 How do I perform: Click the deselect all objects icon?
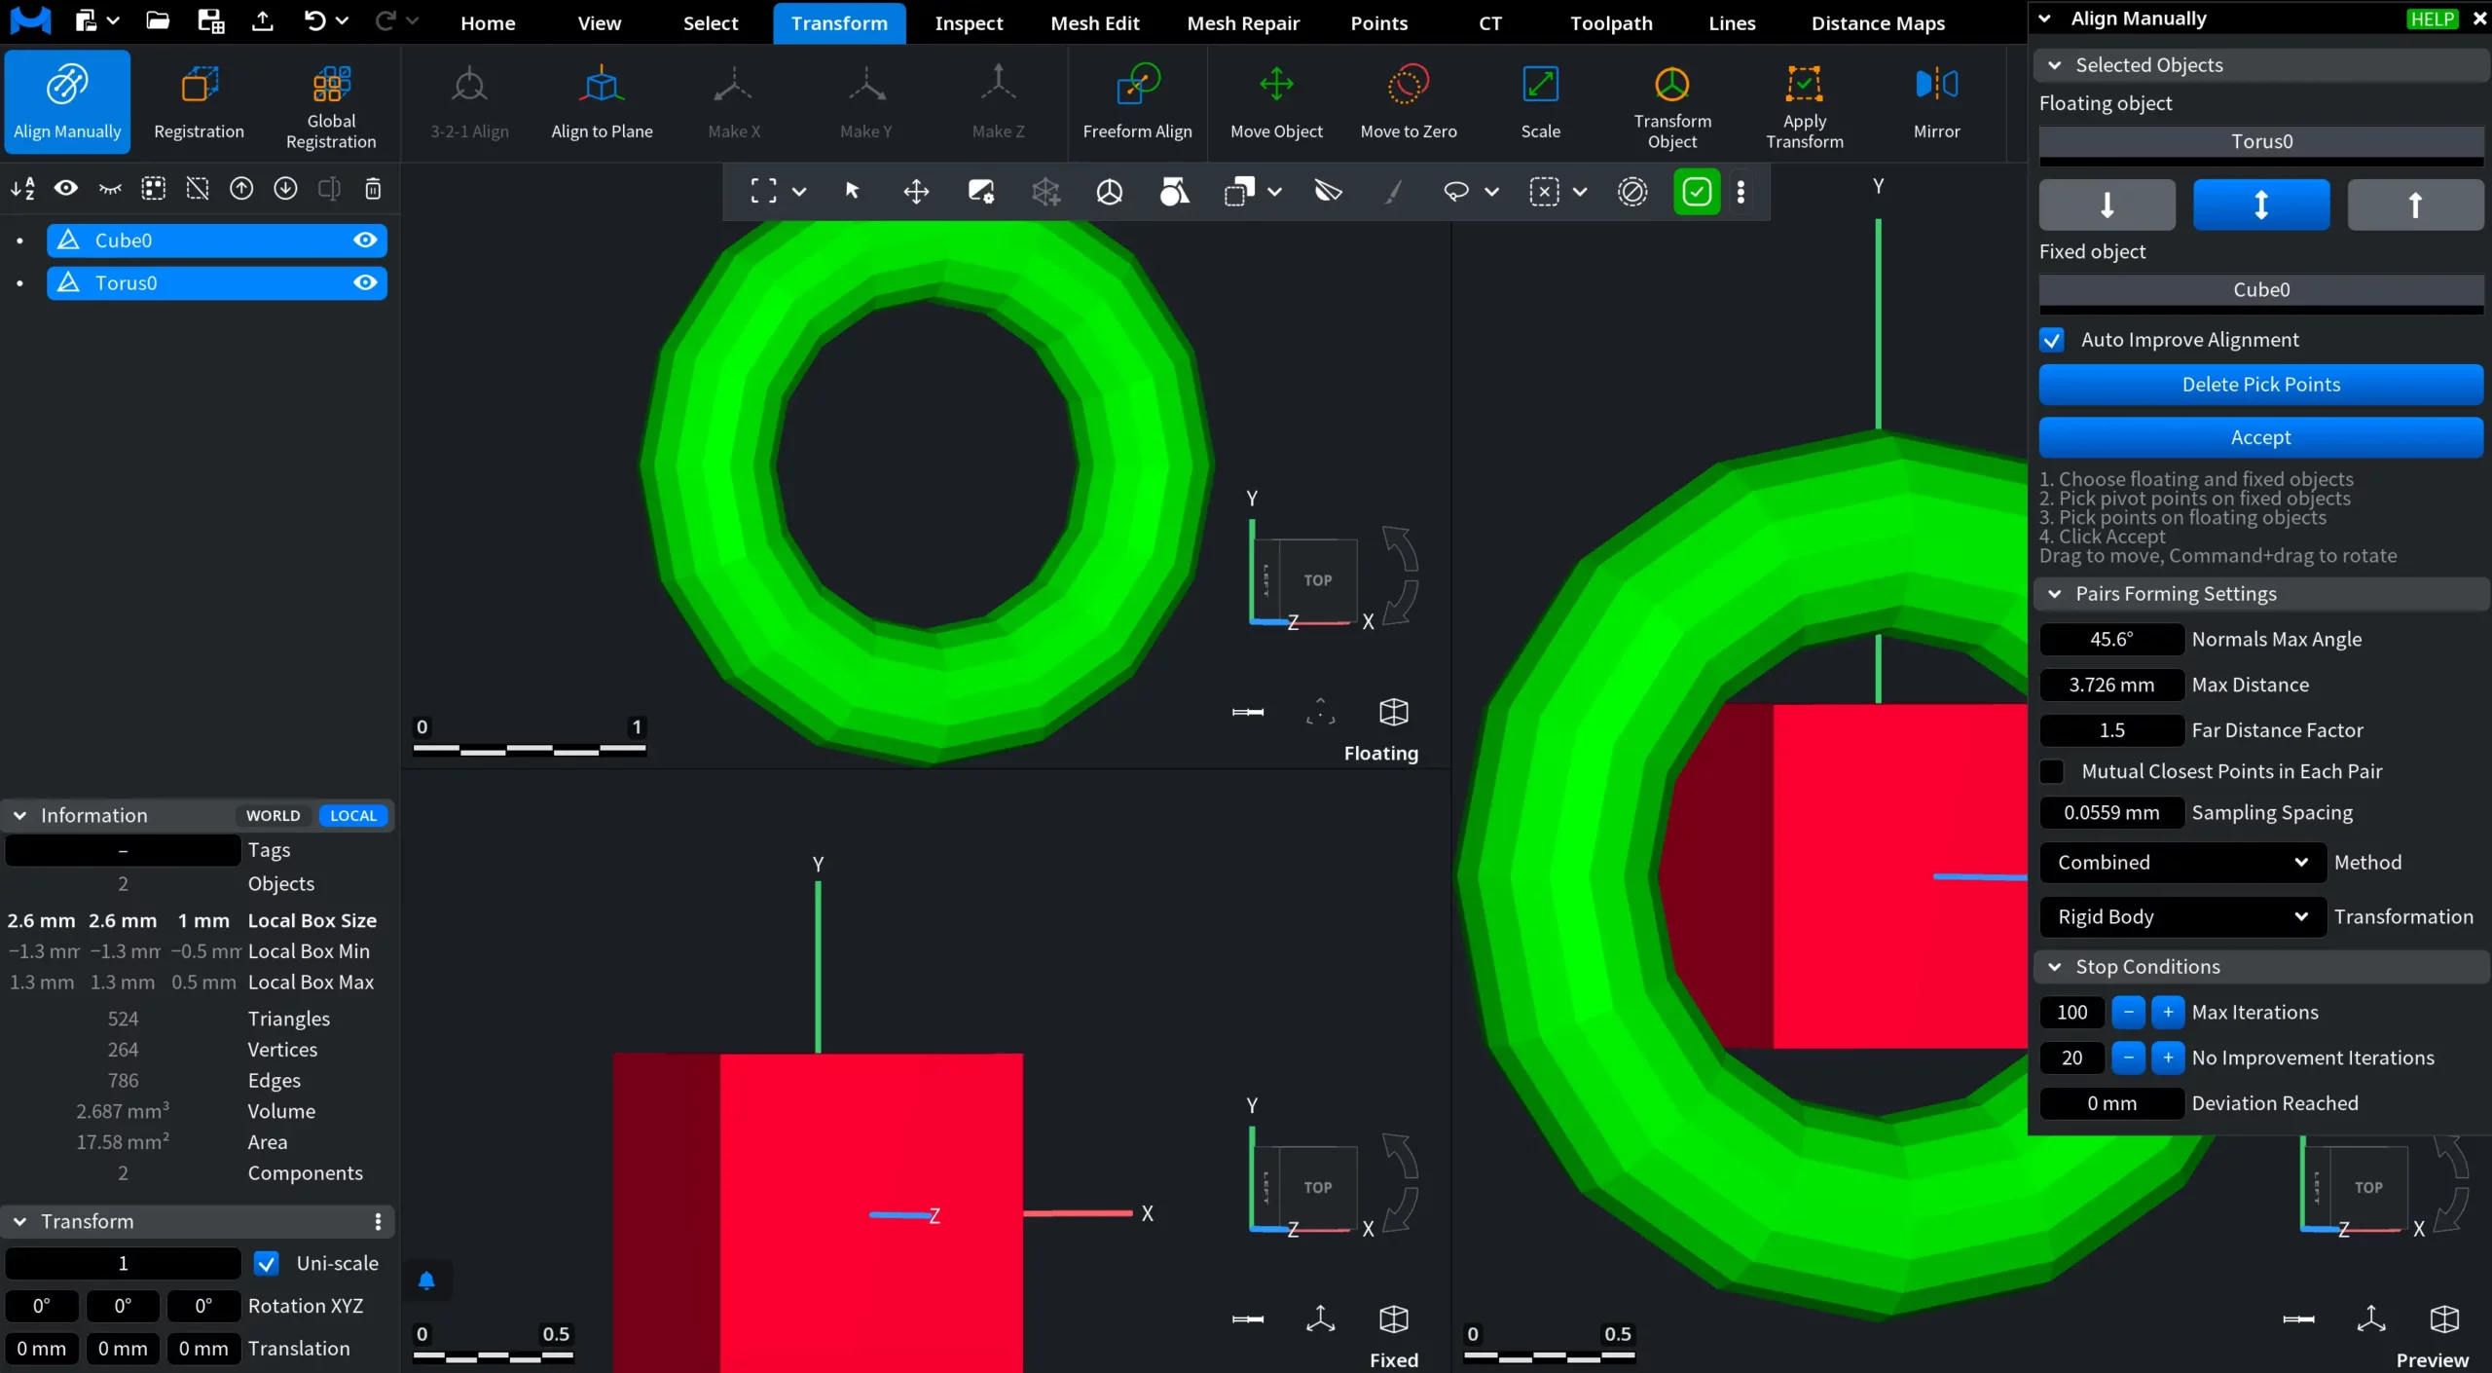coord(198,189)
